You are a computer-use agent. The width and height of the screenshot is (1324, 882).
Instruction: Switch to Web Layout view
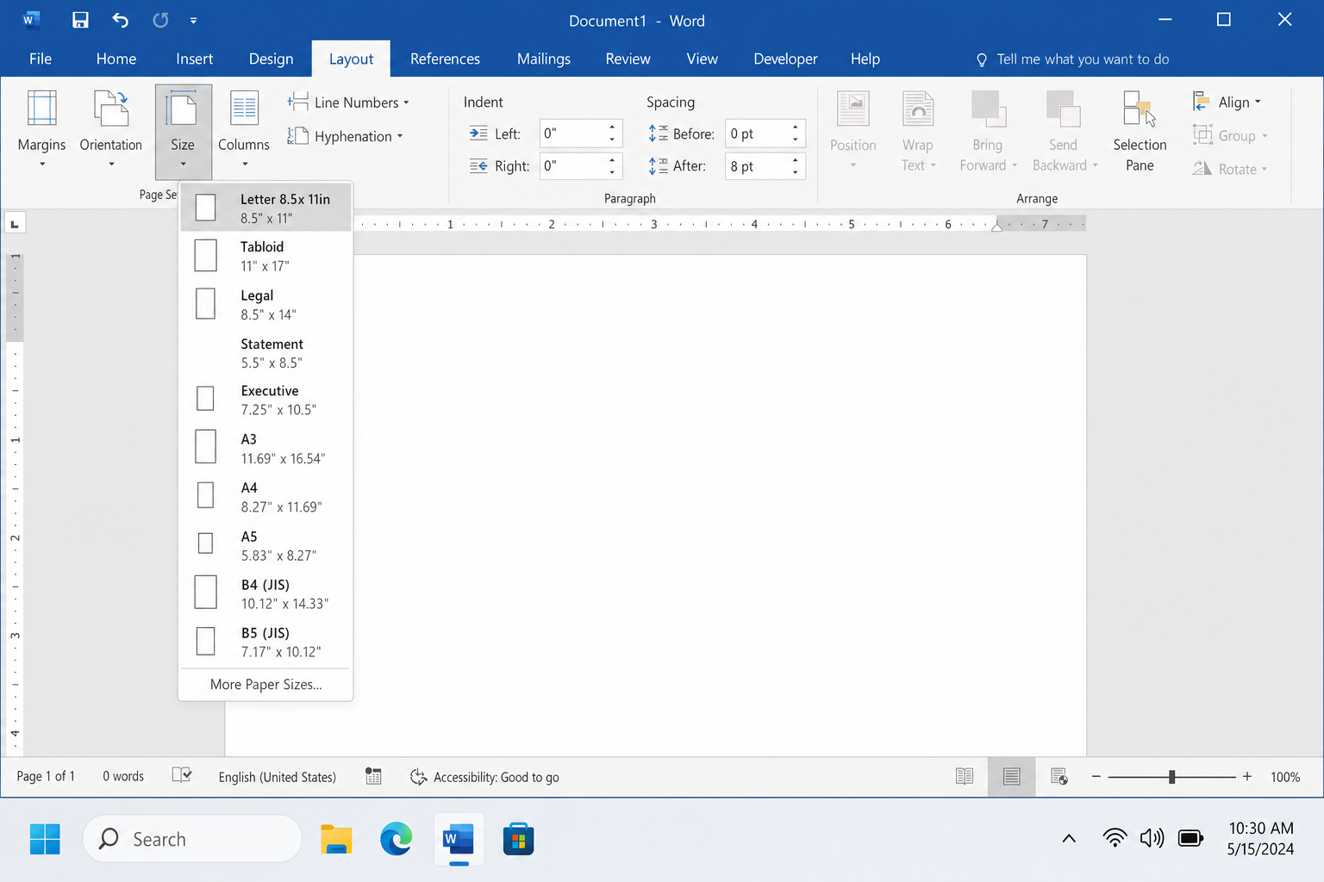click(1059, 776)
